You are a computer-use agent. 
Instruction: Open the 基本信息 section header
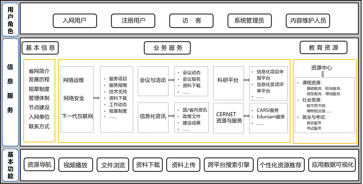40,48
